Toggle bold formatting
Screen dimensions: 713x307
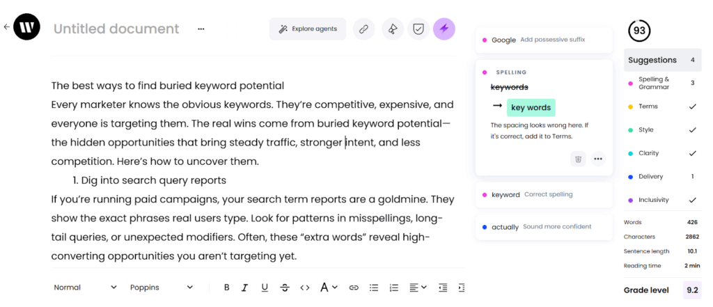pos(226,288)
